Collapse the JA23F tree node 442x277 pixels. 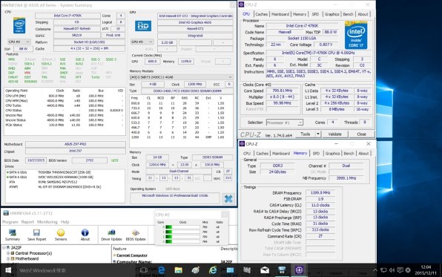[4, 247]
